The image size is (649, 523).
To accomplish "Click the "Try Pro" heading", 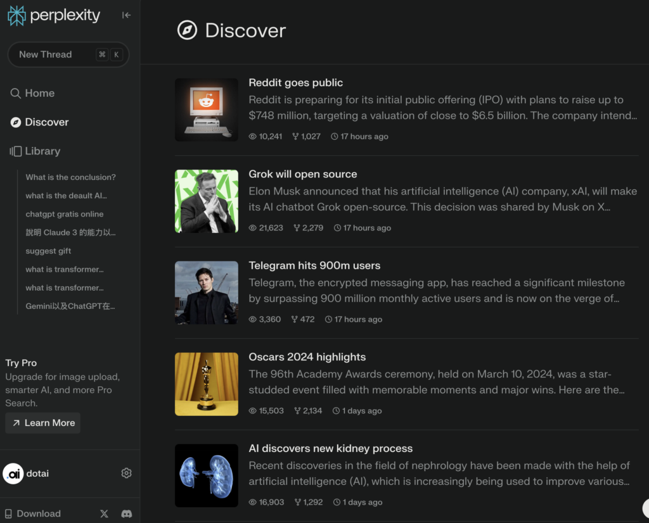I will [21, 363].
